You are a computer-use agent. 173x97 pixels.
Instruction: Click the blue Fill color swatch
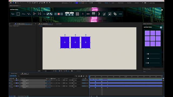pyautogui.click(x=77, y=3)
